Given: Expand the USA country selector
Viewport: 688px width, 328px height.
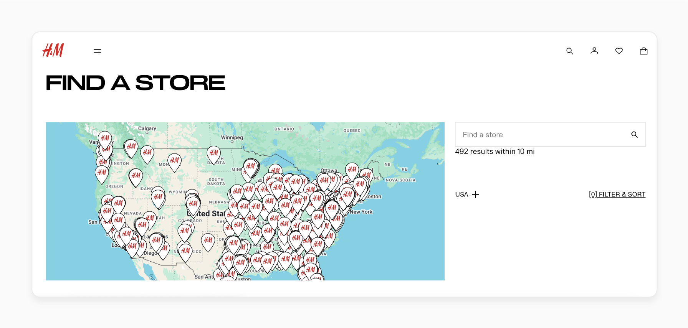Looking at the screenshot, I should click(x=467, y=194).
